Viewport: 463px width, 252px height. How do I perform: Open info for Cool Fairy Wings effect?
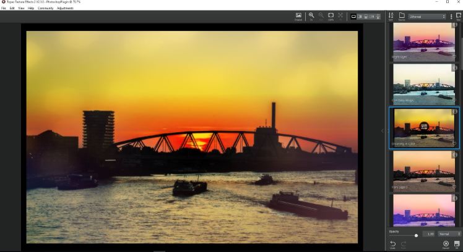pyautogui.click(x=455, y=68)
